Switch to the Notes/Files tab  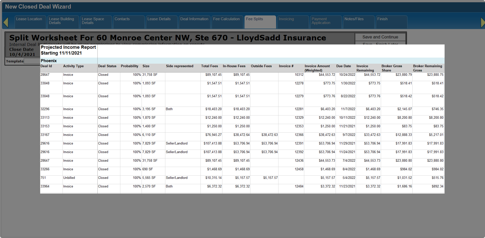(358, 21)
